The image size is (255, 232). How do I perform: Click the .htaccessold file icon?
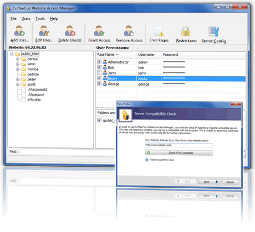coord(24,89)
